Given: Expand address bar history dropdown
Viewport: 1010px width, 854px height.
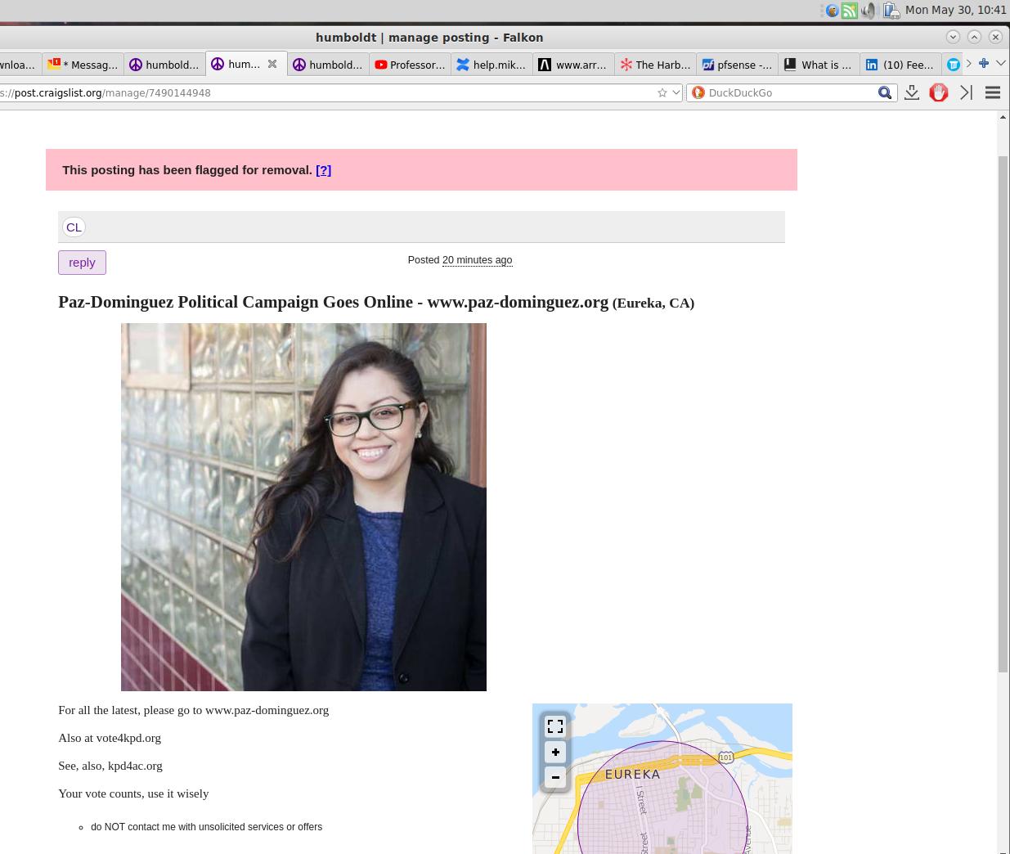Looking at the screenshot, I should tap(676, 92).
